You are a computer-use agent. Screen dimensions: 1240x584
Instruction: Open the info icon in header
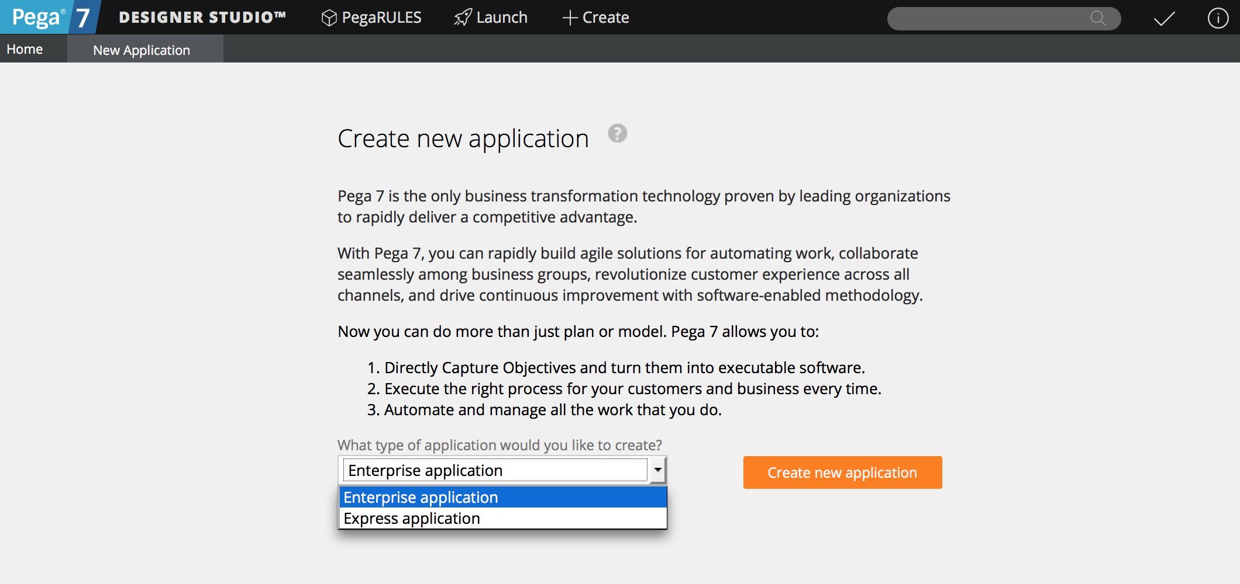click(1218, 18)
